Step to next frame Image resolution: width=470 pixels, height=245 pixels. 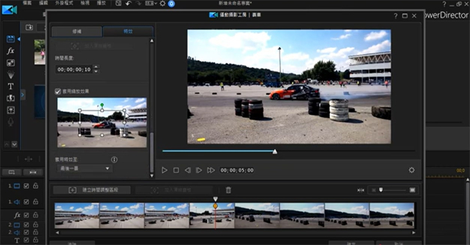point(199,170)
